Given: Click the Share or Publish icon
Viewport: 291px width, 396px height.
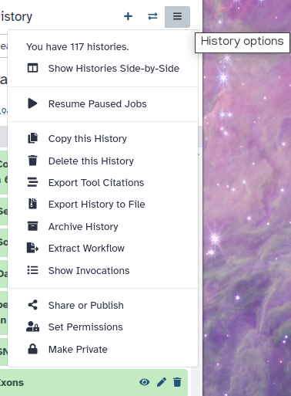Looking at the screenshot, I should [33, 305].
